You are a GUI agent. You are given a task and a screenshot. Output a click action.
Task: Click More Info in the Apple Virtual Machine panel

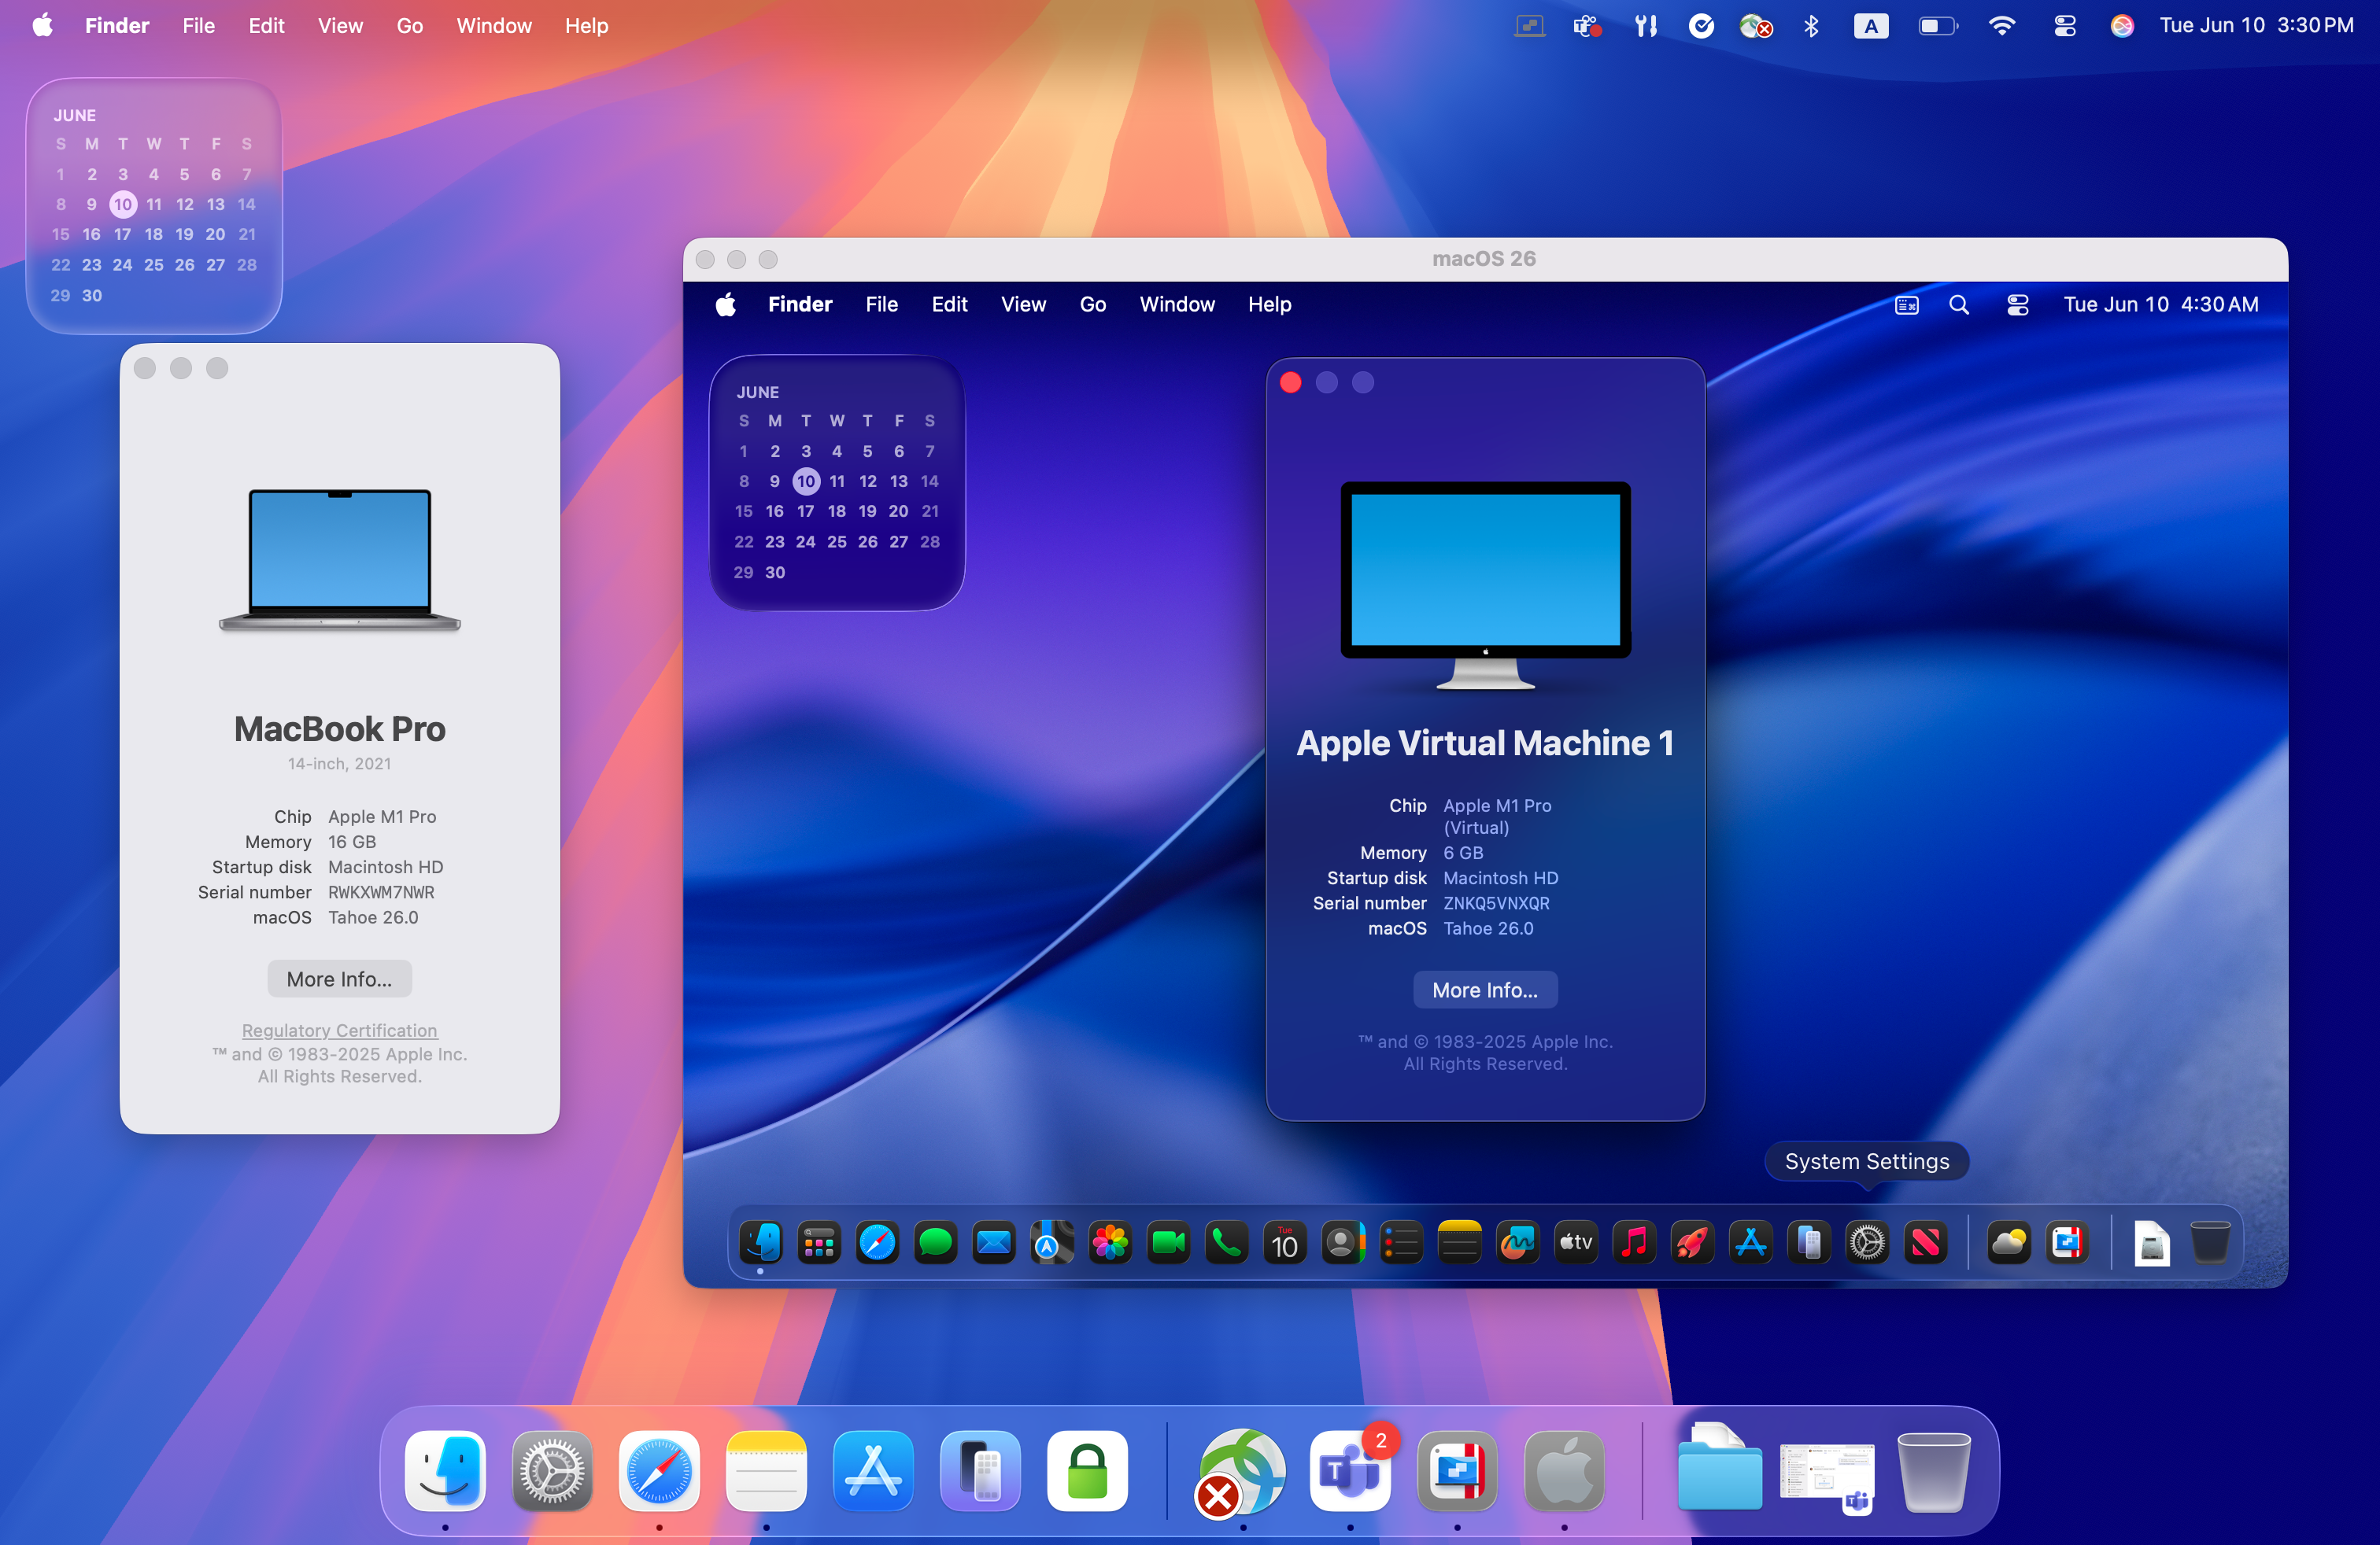[x=1484, y=990]
